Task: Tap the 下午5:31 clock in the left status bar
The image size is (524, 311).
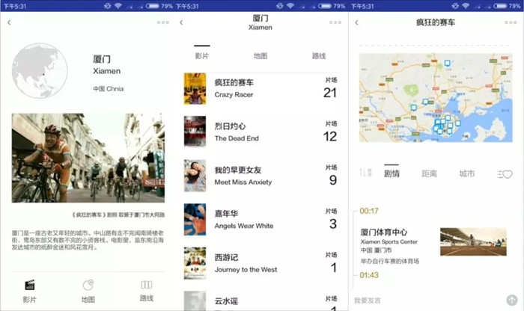Action: coord(15,6)
